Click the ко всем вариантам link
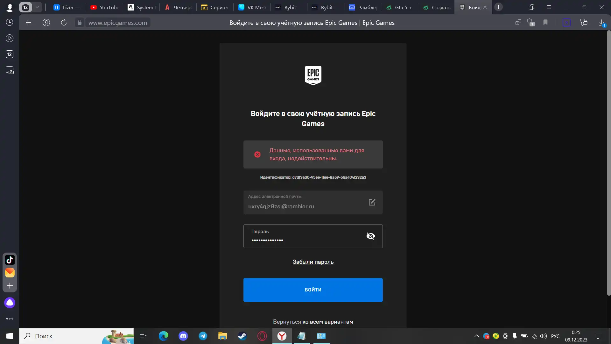 [327, 322]
